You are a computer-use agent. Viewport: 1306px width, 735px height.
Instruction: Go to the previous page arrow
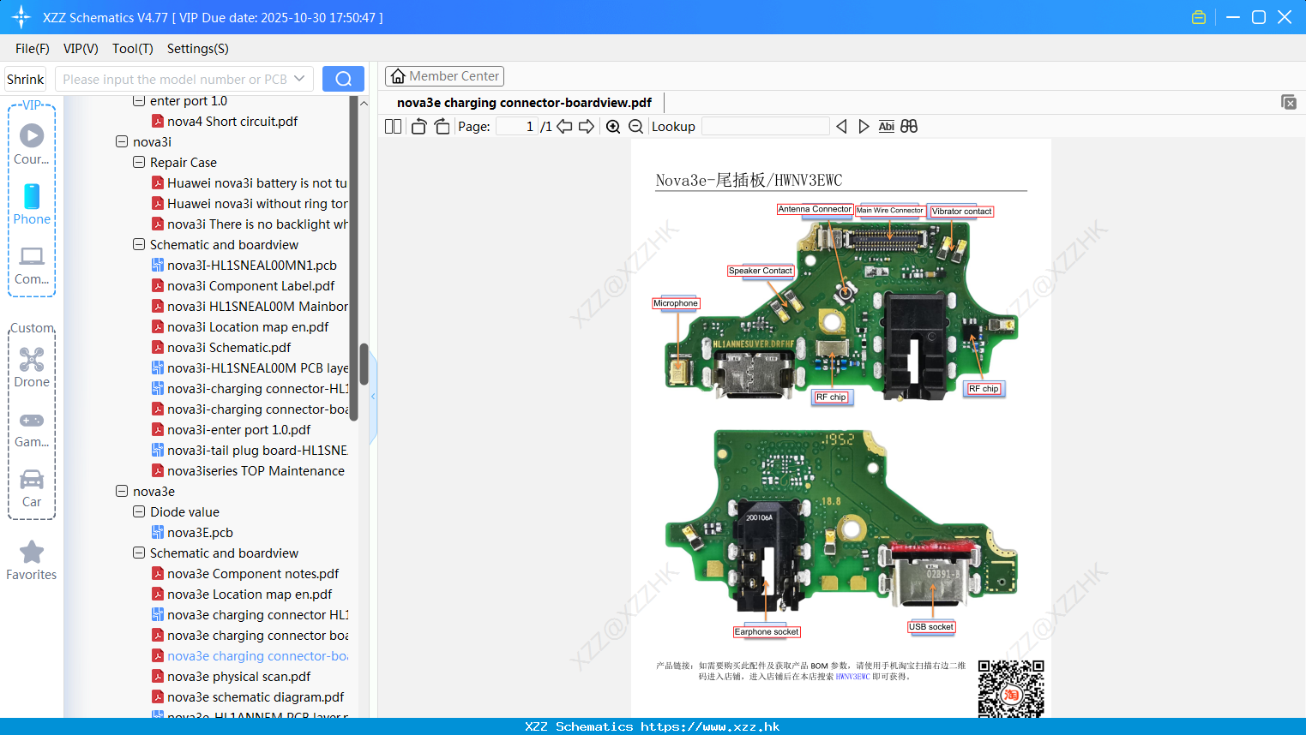[564, 127]
